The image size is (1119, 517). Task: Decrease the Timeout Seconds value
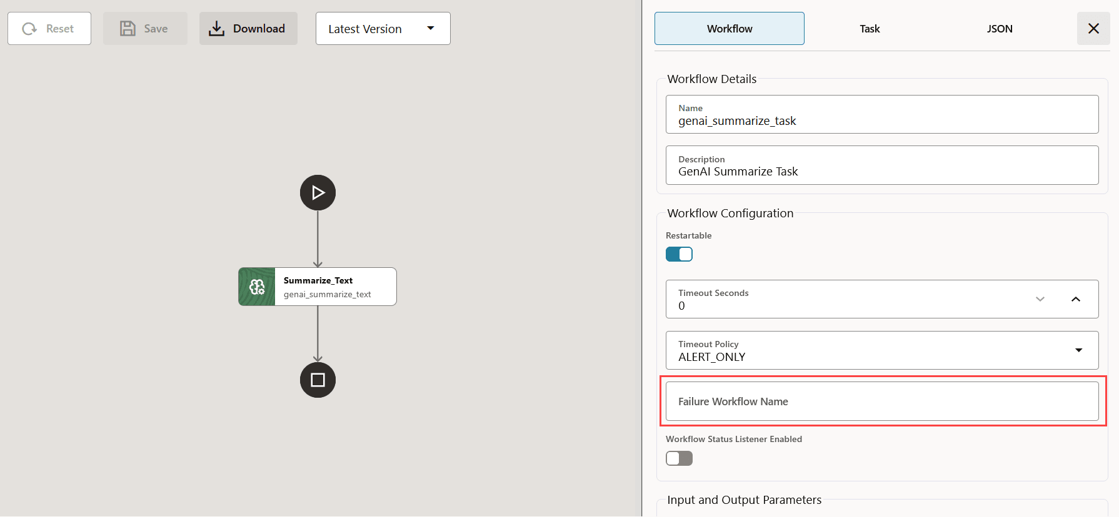pos(1040,299)
